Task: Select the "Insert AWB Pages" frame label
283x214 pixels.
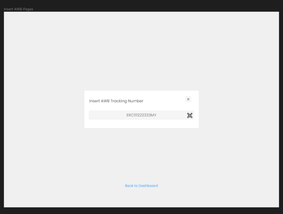Action: tap(19, 9)
